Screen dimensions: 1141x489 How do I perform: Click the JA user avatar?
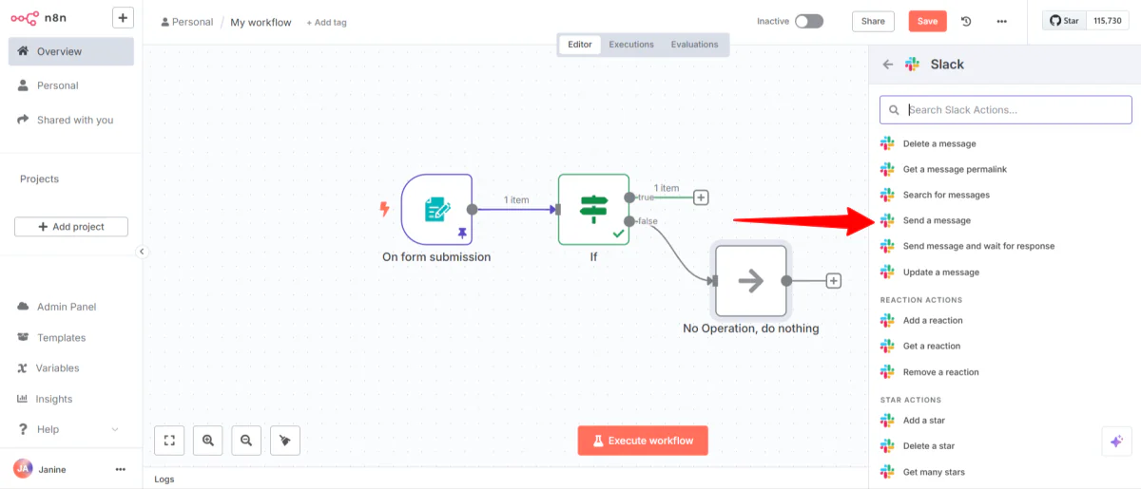click(23, 469)
